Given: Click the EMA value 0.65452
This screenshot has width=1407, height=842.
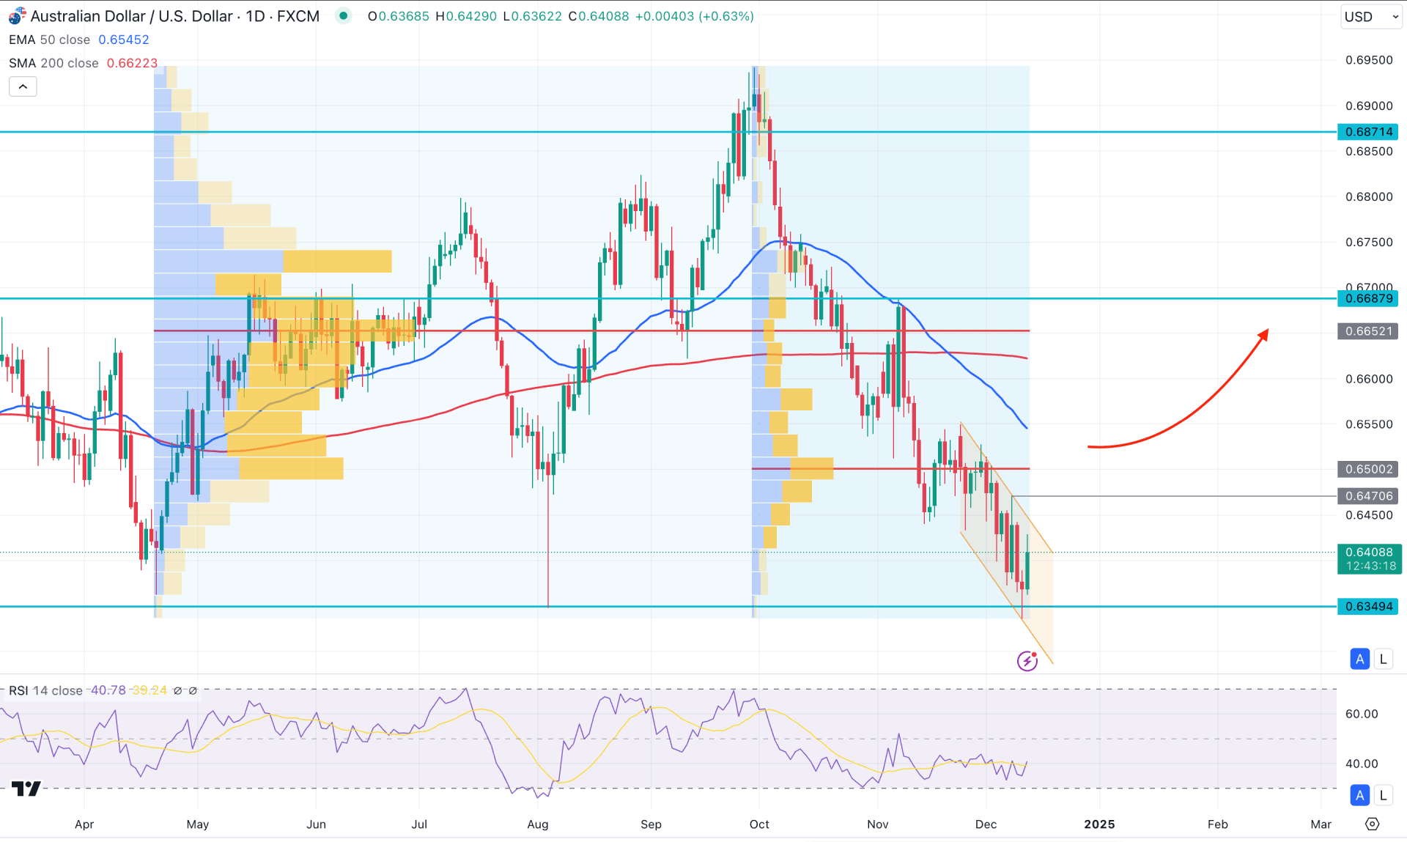Looking at the screenshot, I should (x=124, y=40).
